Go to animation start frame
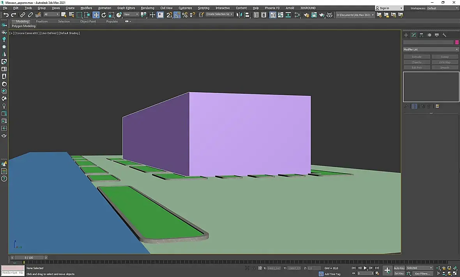 click(x=354, y=268)
